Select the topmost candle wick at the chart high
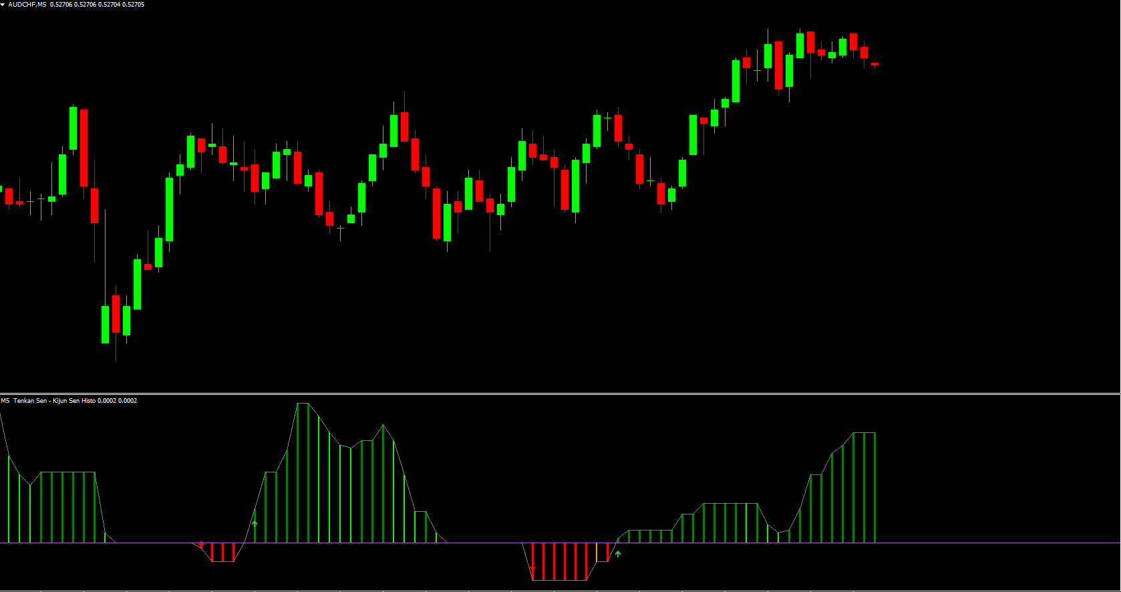 pos(768,35)
